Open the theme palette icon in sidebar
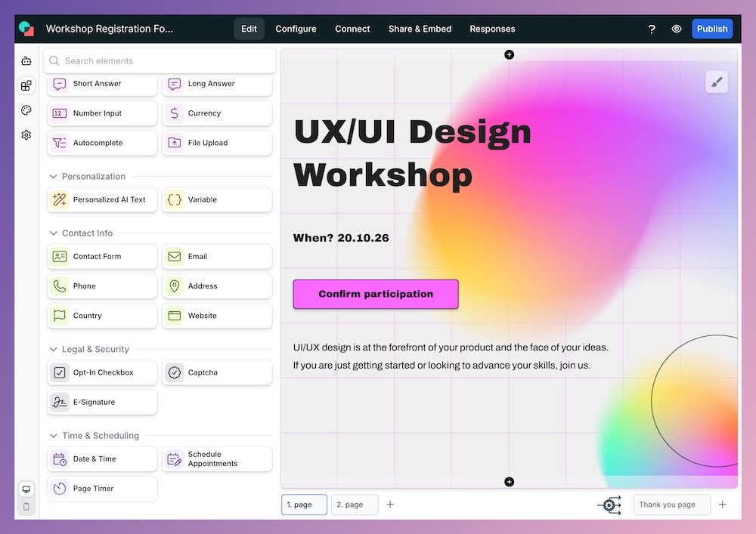 [x=26, y=110]
